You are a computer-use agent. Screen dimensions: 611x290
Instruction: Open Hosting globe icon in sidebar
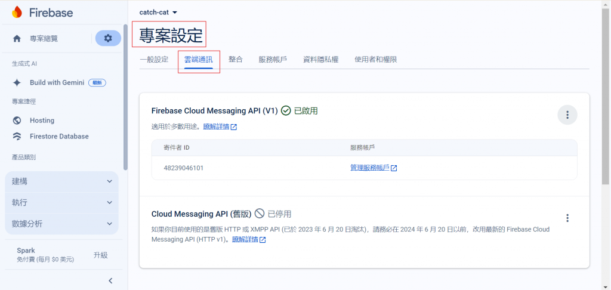17,121
